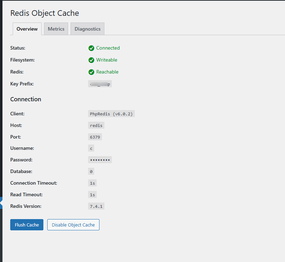Click the blurred Key Prefix value
The height and width of the screenshot is (262, 285).
click(x=100, y=84)
